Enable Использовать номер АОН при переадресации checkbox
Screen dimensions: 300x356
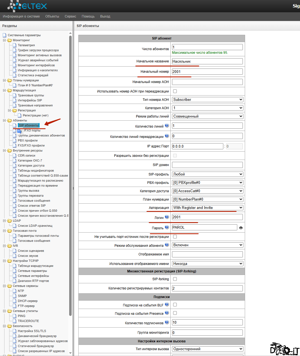[x=175, y=91]
